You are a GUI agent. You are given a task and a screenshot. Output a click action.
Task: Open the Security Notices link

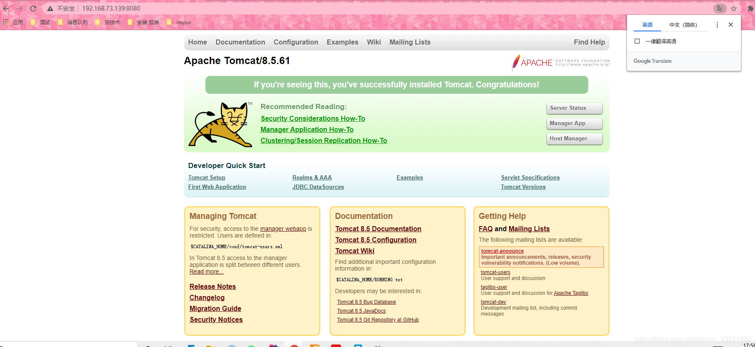(216, 320)
